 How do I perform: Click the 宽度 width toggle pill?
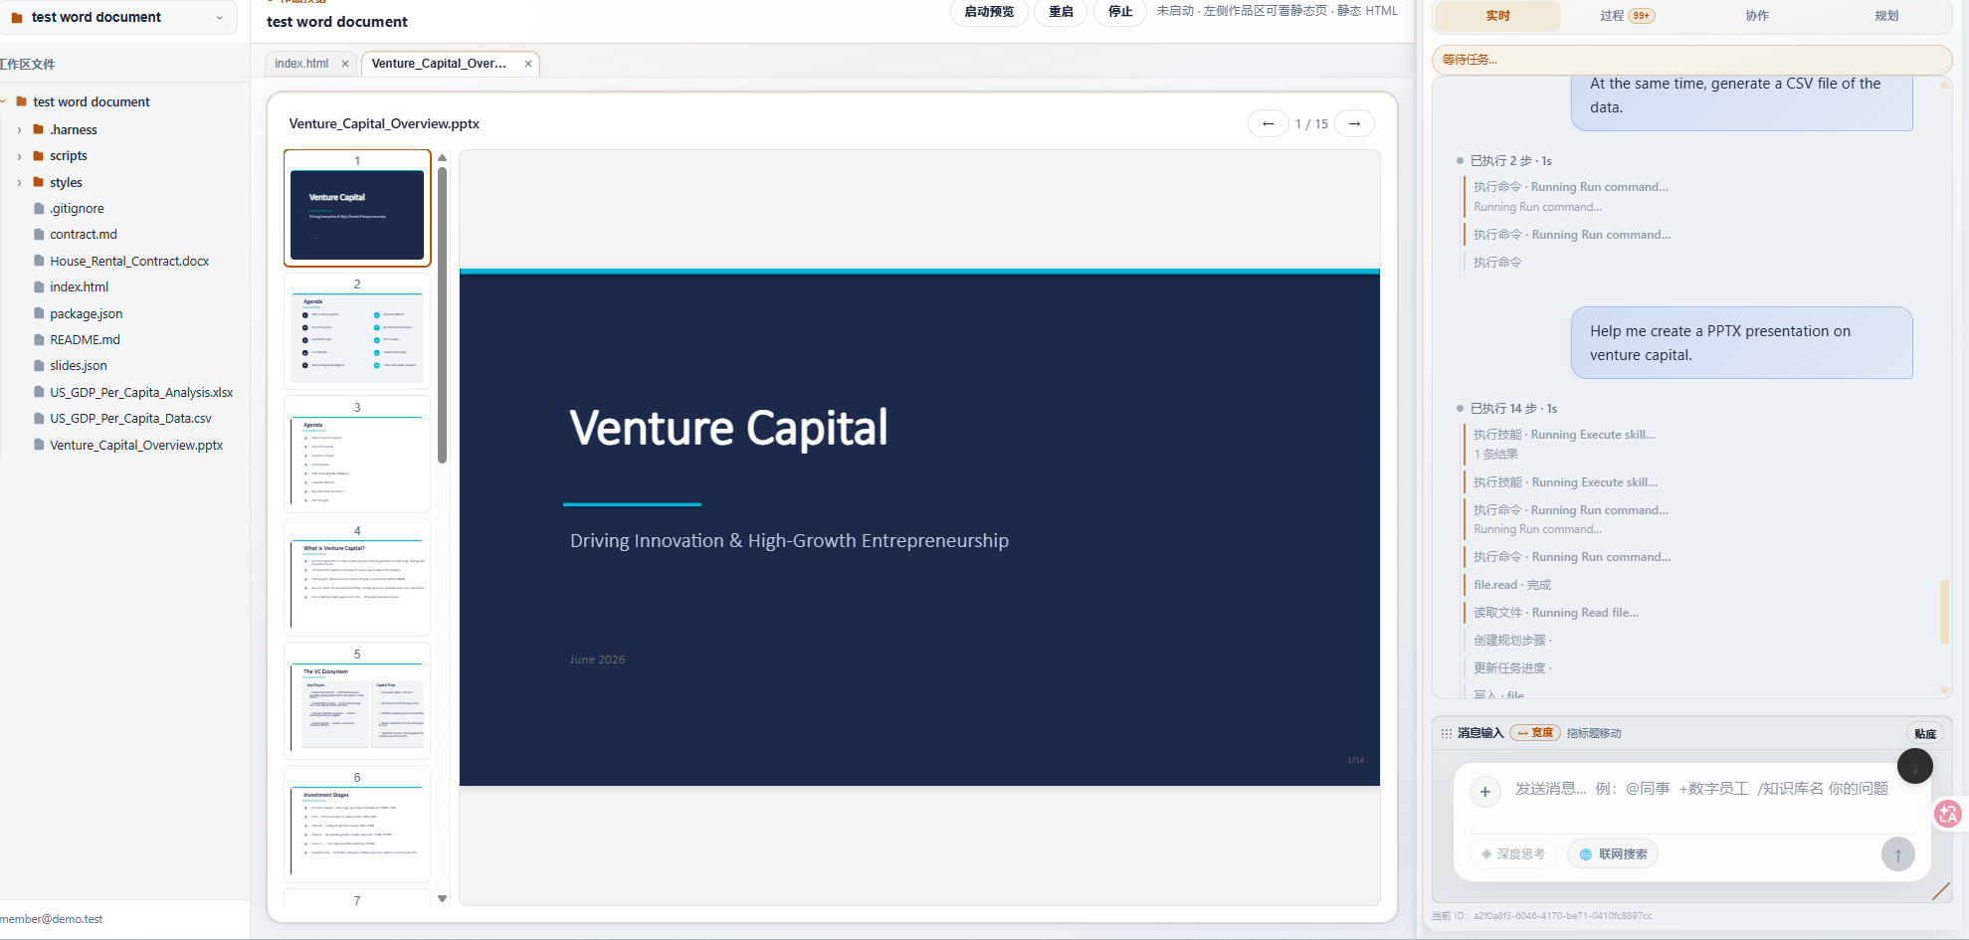(1535, 733)
